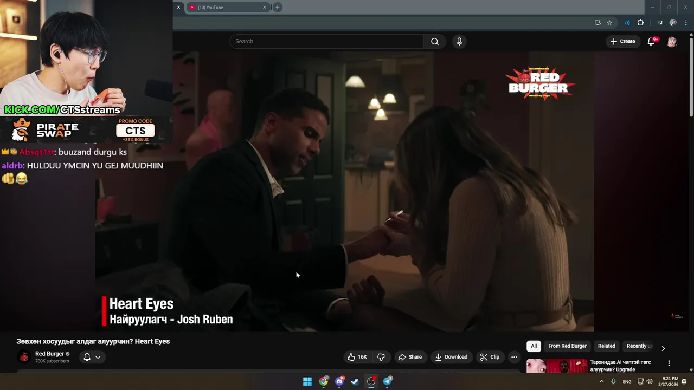Screen dimensions: 694x390
Task: Open the Windows Start button
Action: (x=307, y=381)
